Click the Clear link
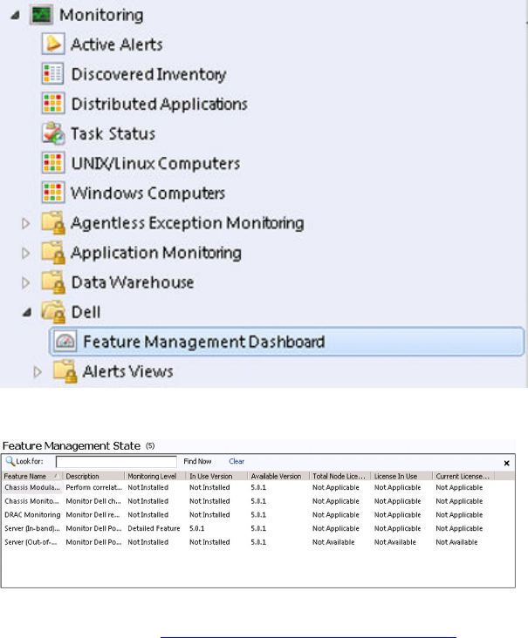 click(237, 461)
